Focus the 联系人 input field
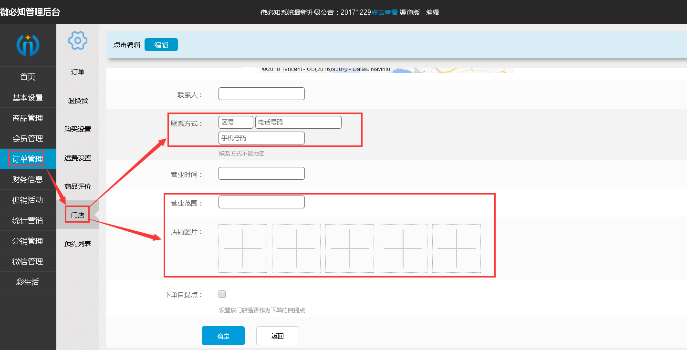Viewport: 687px width, 350px height. pyautogui.click(x=261, y=94)
